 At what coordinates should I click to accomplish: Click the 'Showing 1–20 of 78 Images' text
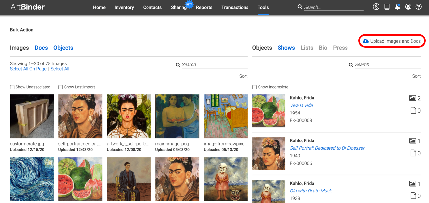(38, 63)
